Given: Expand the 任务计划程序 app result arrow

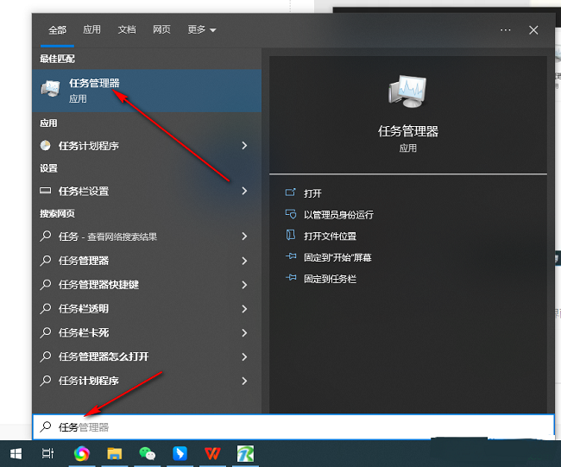Looking at the screenshot, I should 244,146.
